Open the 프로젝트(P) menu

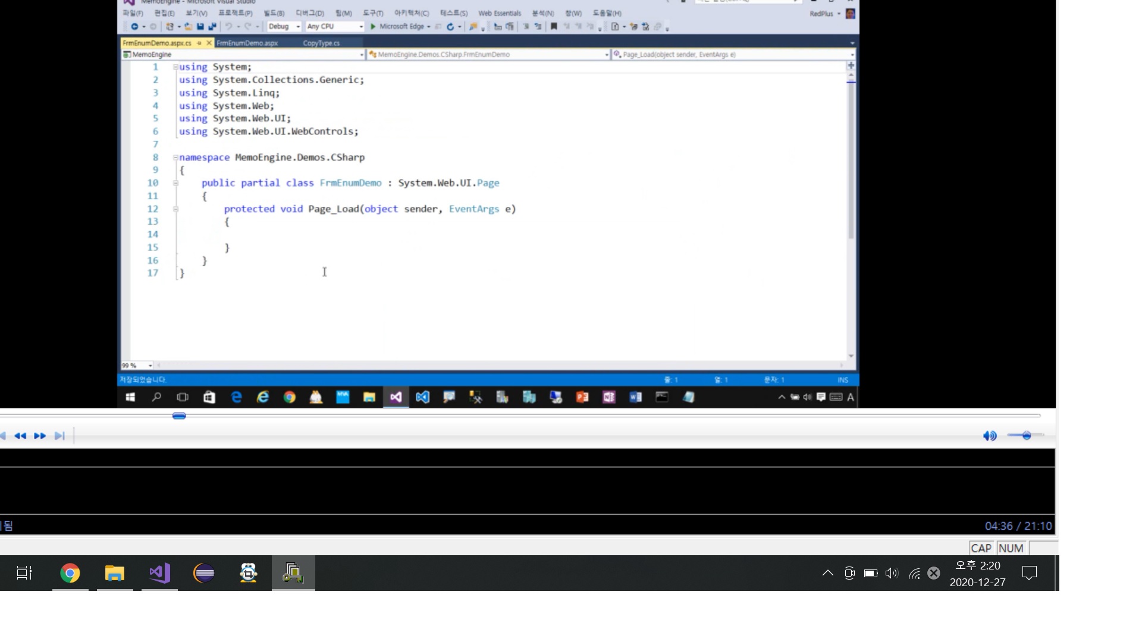pos(235,13)
